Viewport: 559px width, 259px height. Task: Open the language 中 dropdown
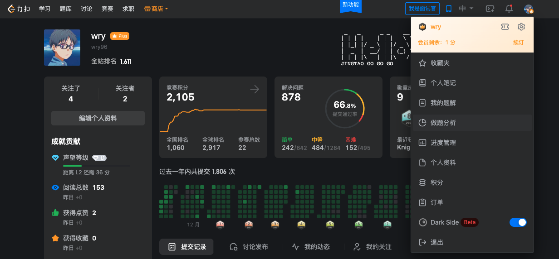[466, 9]
